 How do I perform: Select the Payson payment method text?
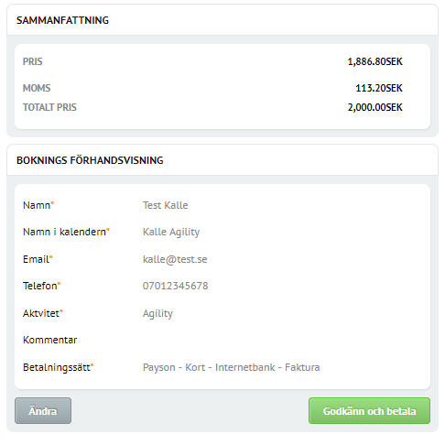tap(231, 367)
